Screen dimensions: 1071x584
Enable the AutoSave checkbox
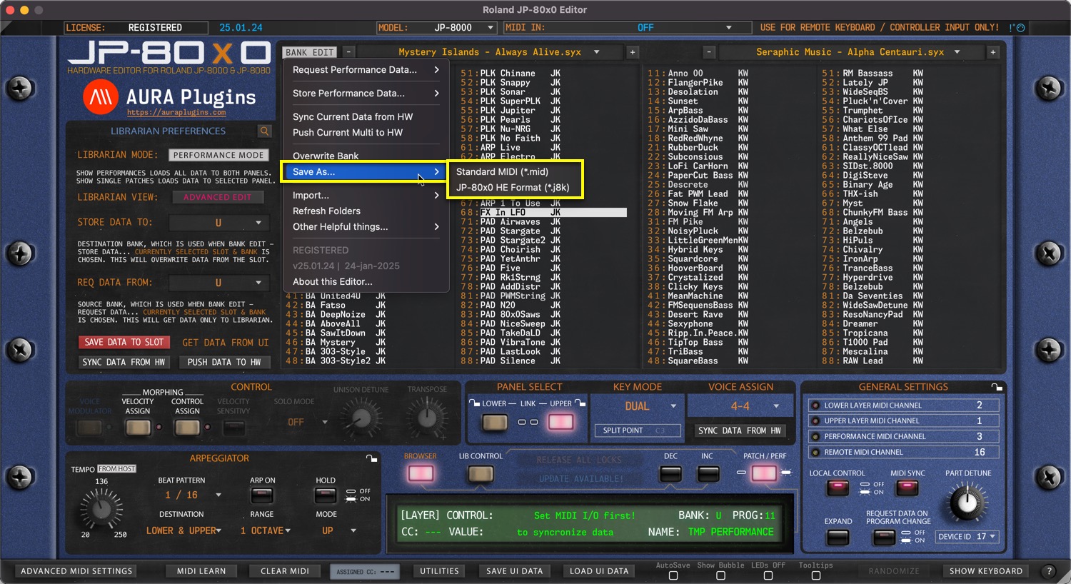pos(673,575)
